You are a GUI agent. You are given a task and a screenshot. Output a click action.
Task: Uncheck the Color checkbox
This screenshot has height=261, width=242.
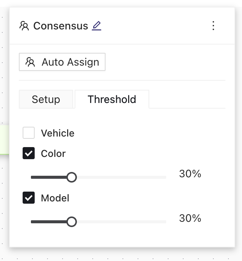pyautogui.click(x=29, y=153)
